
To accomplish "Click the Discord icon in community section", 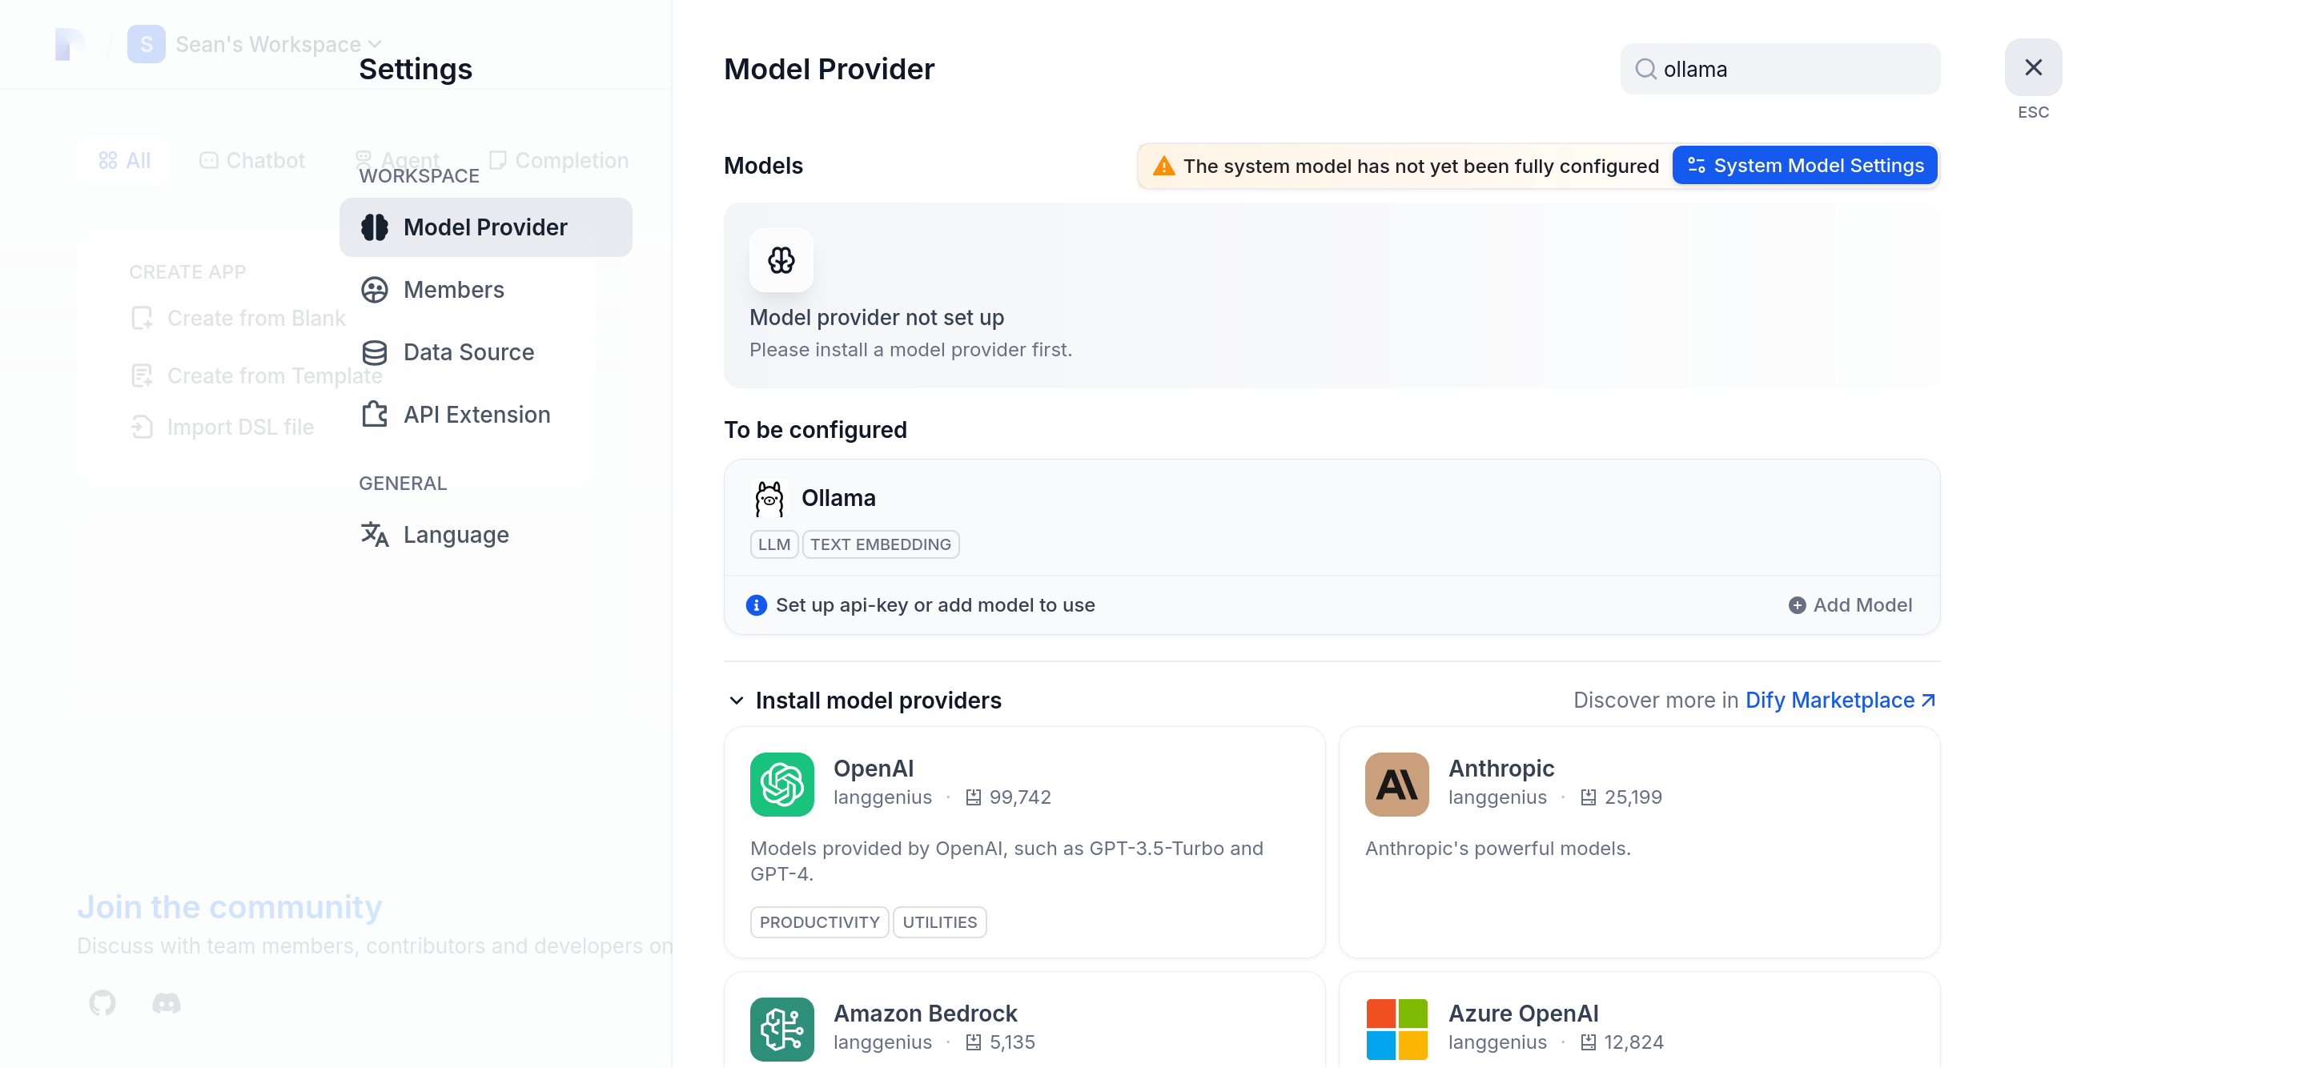I will [167, 1002].
